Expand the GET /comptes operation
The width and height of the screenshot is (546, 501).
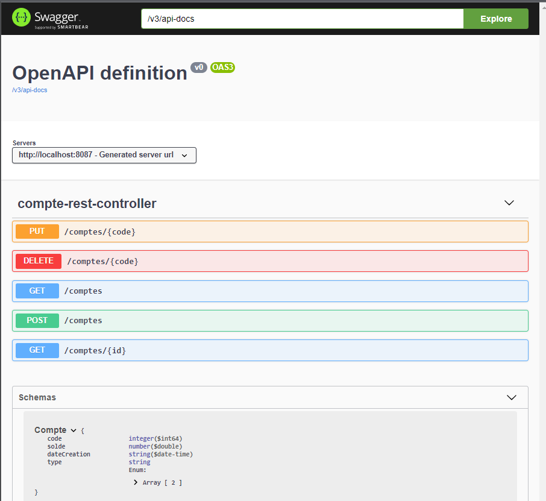pos(271,291)
